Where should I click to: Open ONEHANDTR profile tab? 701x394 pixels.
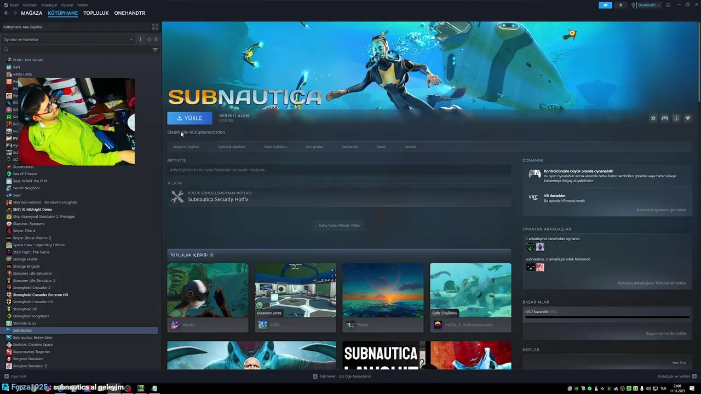130,13
